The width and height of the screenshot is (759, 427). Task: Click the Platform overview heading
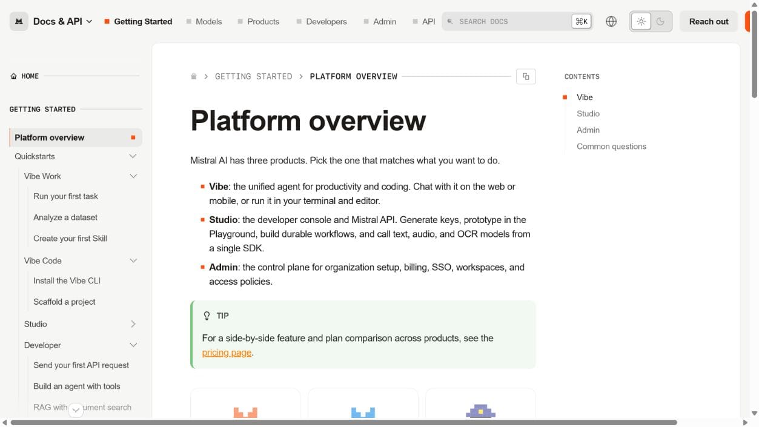[308, 121]
